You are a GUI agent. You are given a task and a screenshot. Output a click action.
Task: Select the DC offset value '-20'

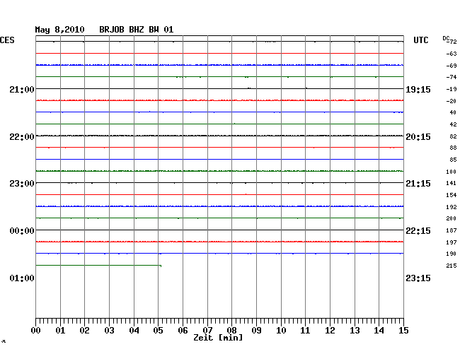[x=452, y=101]
